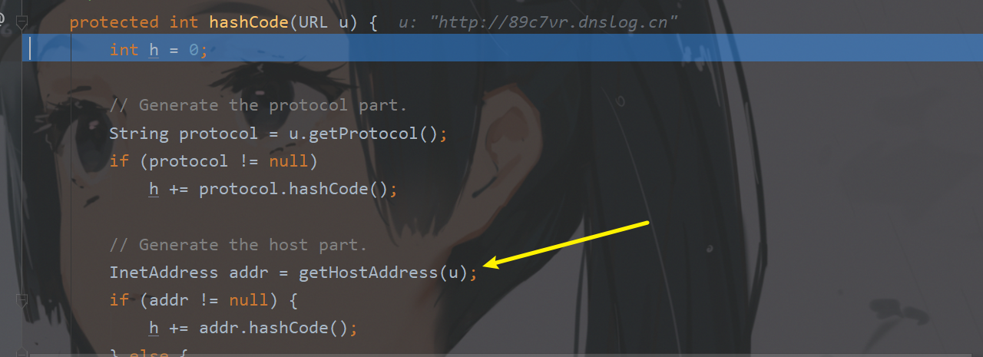
Task: Collapse the 'if (addr != null)' block fold marker
Action: pos(22,299)
